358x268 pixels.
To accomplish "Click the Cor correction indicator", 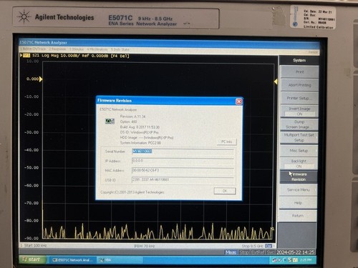I will pos(268,246).
